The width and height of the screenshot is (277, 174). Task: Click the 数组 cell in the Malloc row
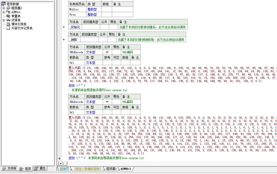pyautogui.click(x=107, y=9)
